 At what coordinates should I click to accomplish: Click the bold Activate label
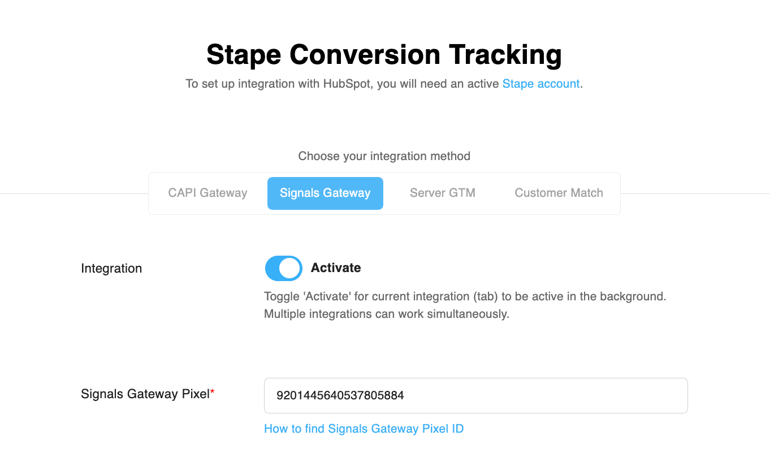pos(336,268)
